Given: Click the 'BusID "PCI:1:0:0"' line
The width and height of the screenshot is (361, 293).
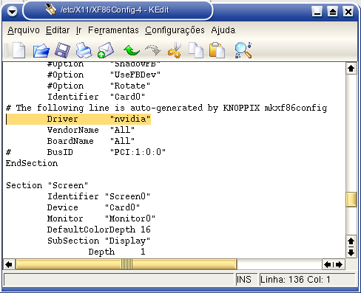Looking at the screenshot, I should pyautogui.click(x=86, y=152).
